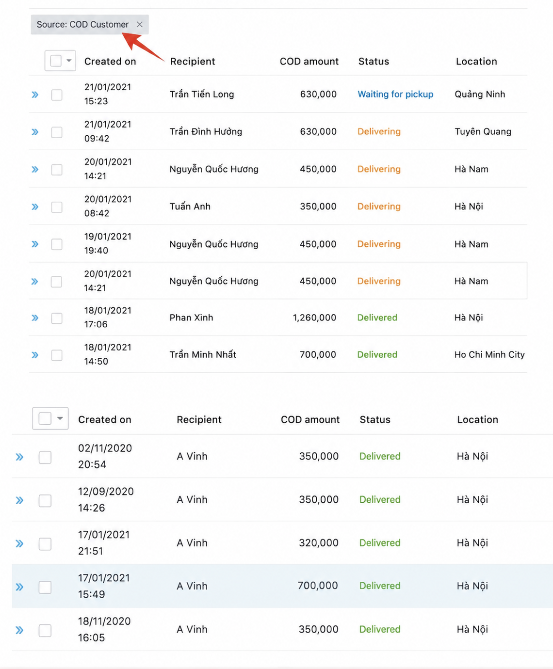Expand A Vinh order from 02/11/2020

pyautogui.click(x=19, y=457)
